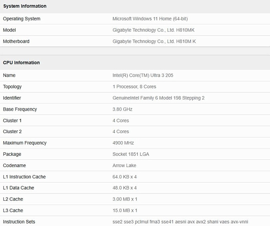Select the '15.0 MB x 1' value
The height and width of the screenshot is (226, 270).
tap(125, 211)
